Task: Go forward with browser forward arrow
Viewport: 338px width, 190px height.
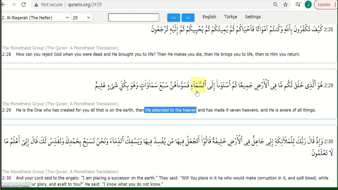Action: [x=13, y=4]
